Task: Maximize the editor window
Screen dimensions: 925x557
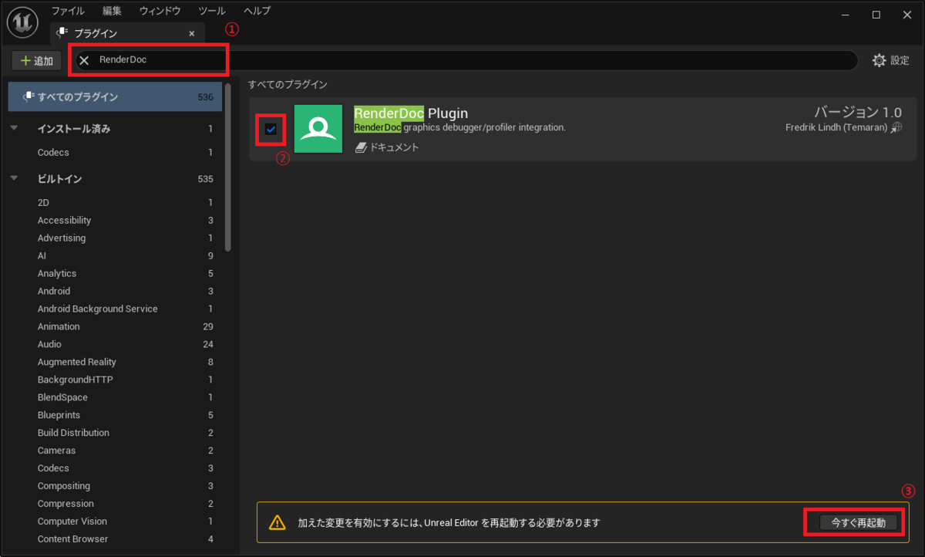Action: [876, 15]
